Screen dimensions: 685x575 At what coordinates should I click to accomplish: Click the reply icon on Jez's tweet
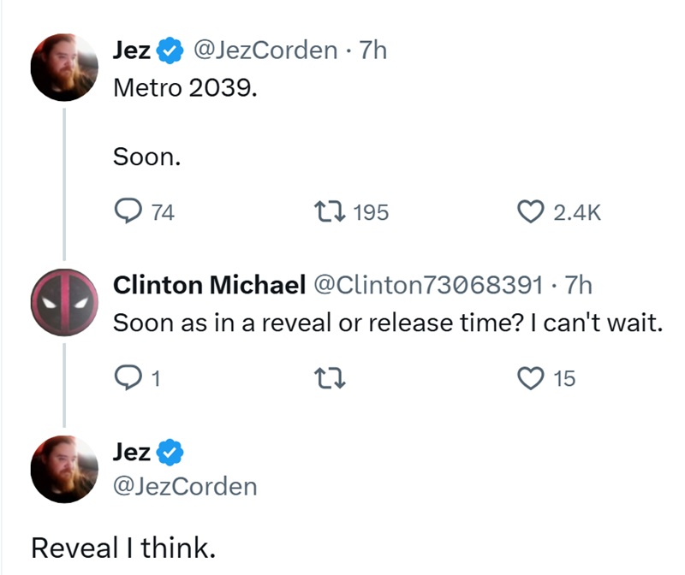127,212
